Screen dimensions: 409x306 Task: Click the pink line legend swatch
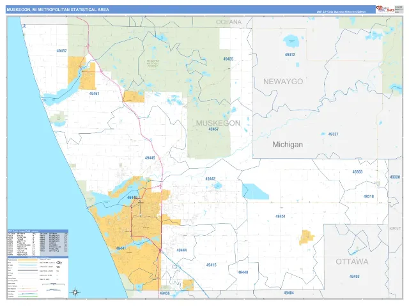27,291
